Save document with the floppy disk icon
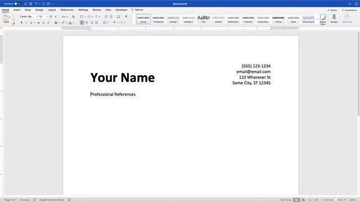The width and height of the screenshot is (360, 202). tap(31, 4)
